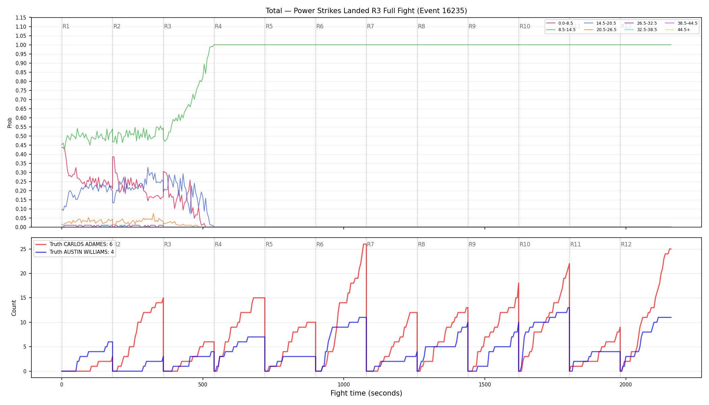
Task: Click the R7 round label in the probability chart
Action: coord(370,26)
